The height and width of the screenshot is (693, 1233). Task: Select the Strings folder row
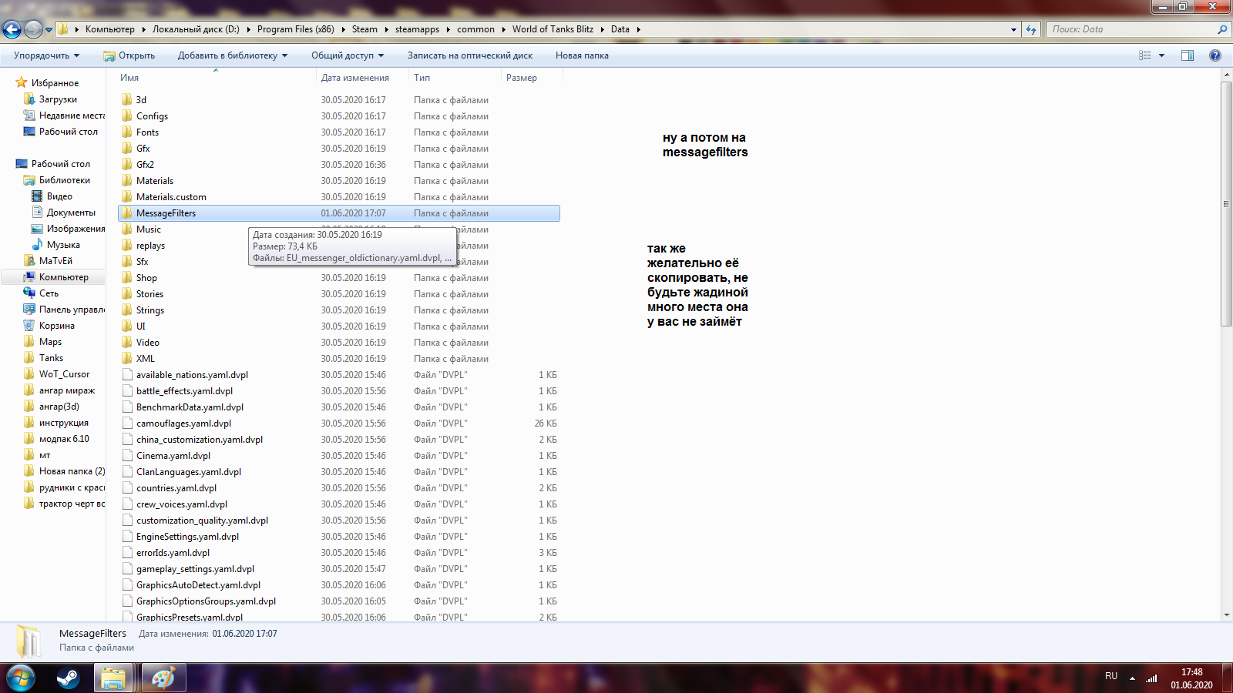click(x=339, y=310)
